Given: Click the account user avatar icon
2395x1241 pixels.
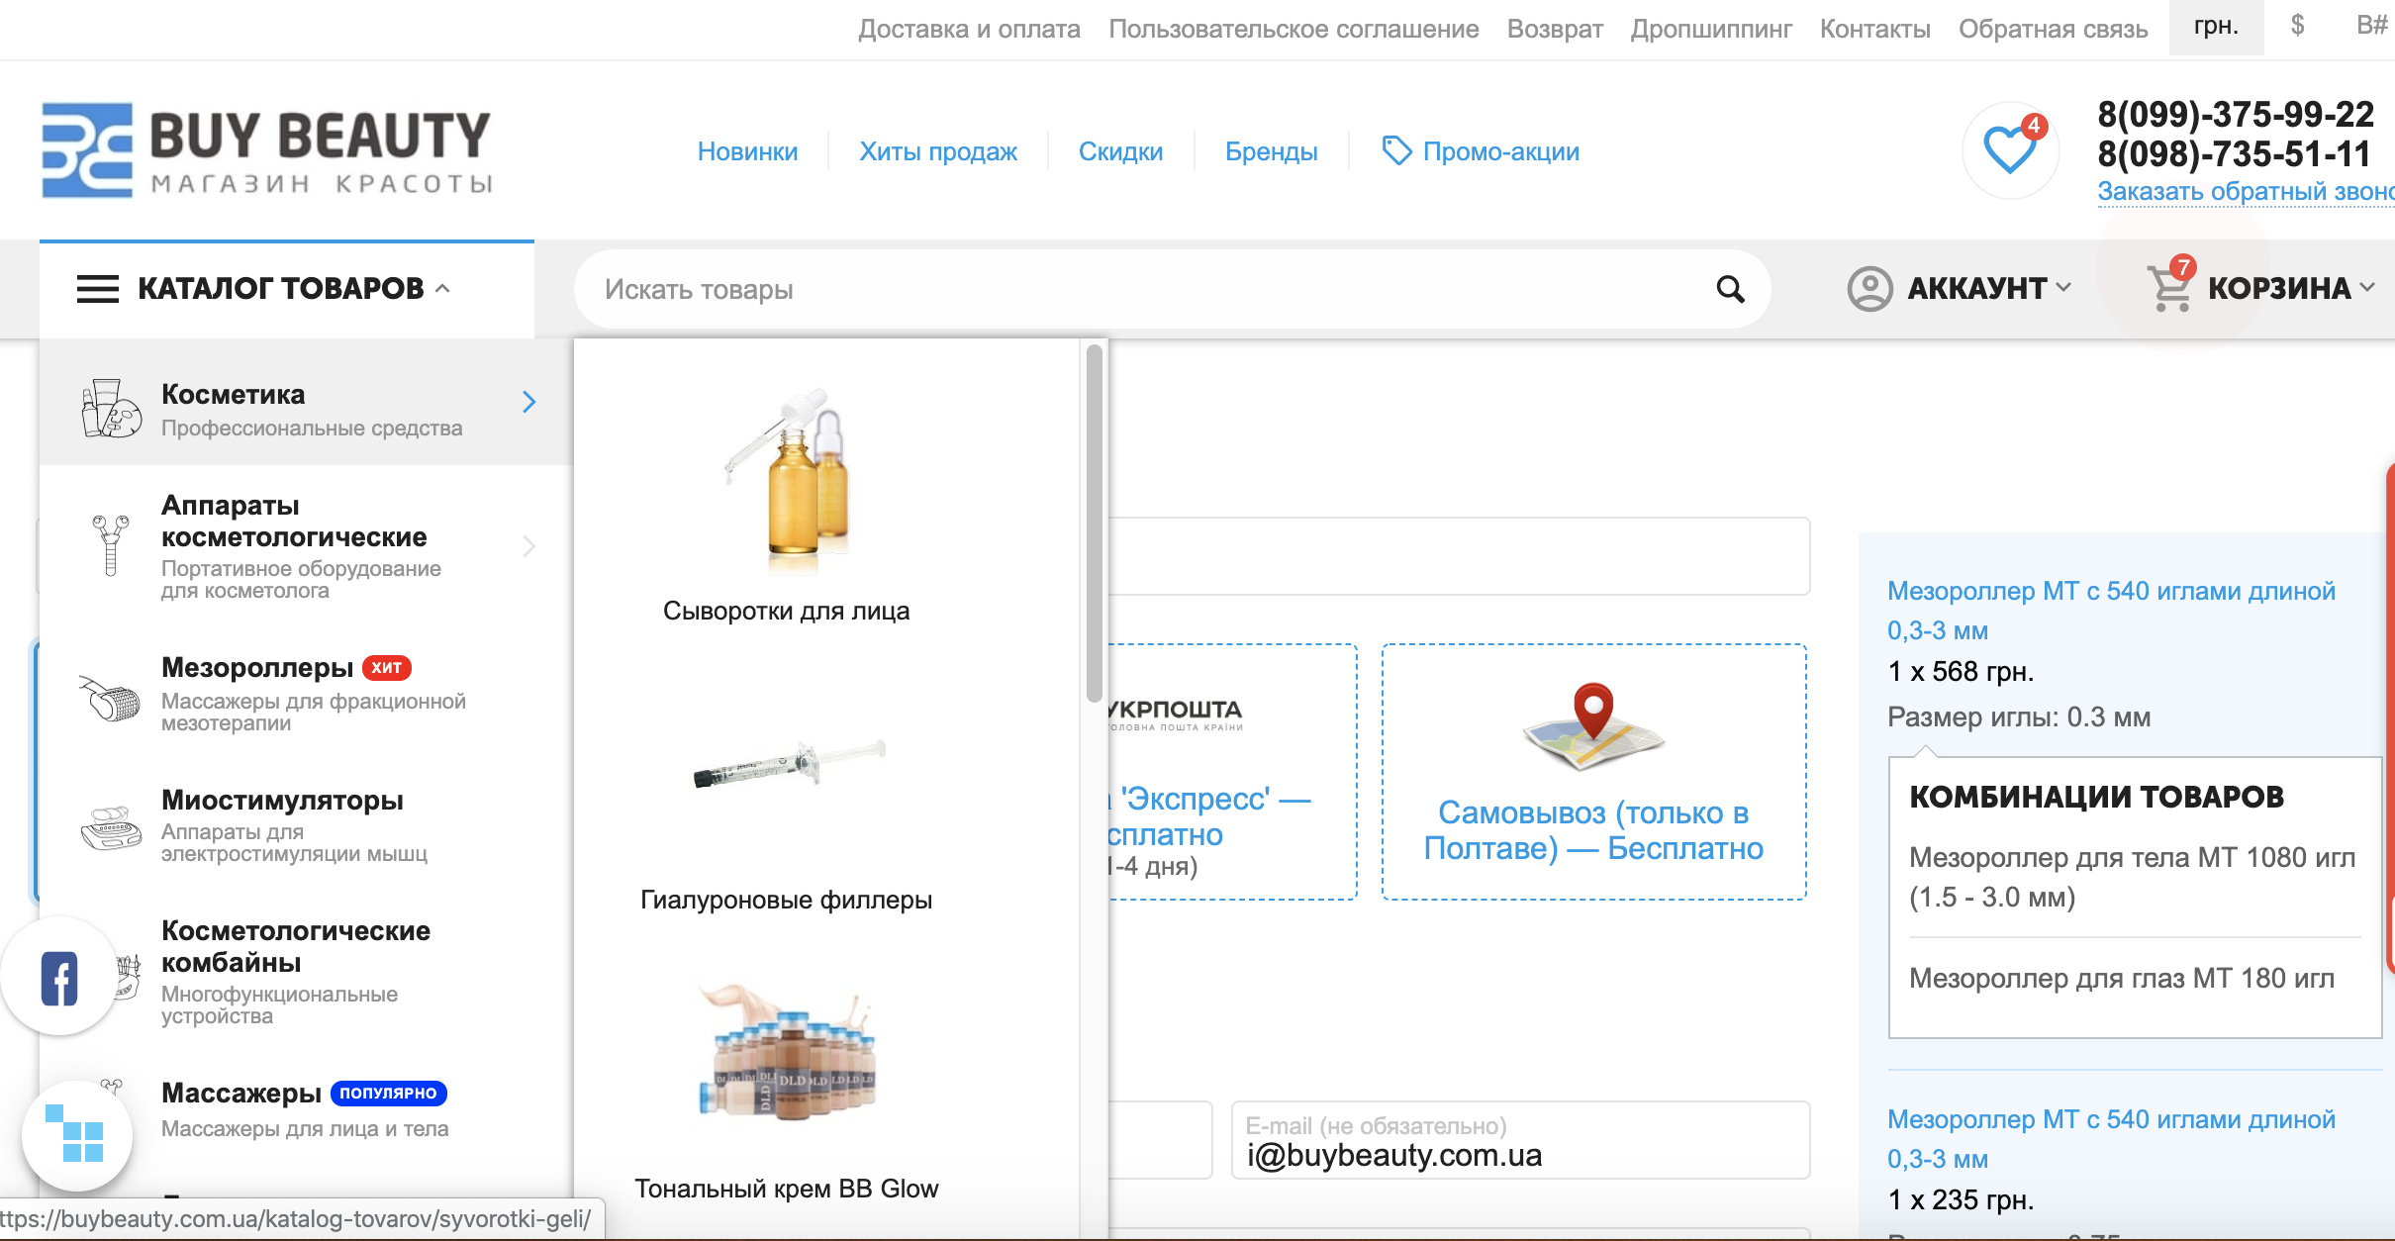Looking at the screenshot, I should (1869, 289).
